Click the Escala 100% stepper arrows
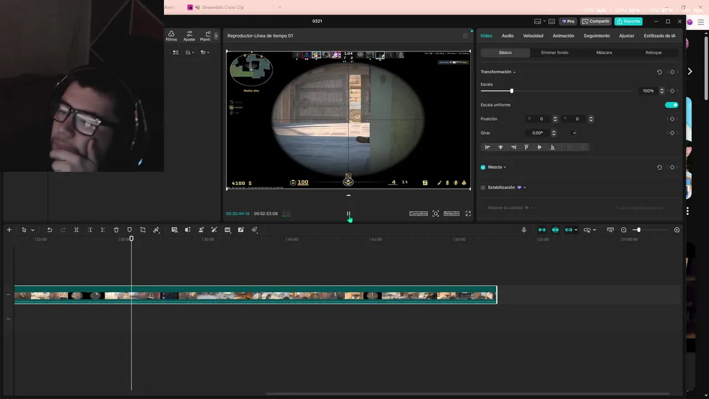 (x=661, y=91)
